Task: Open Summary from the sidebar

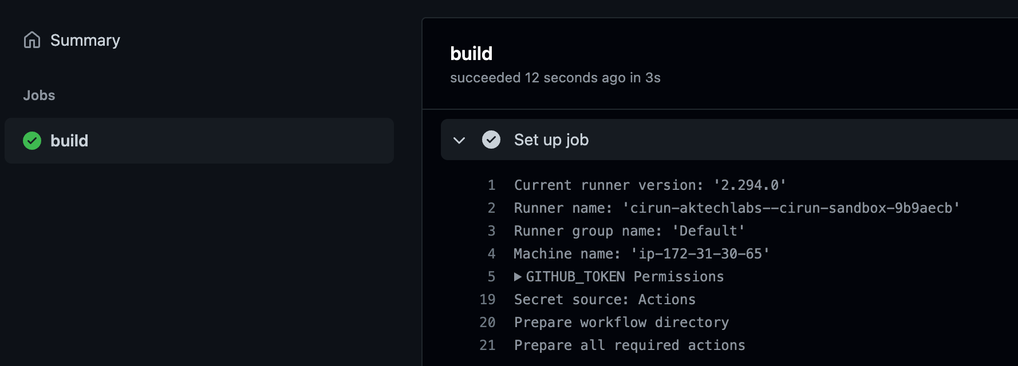Action: click(x=85, y=39)
